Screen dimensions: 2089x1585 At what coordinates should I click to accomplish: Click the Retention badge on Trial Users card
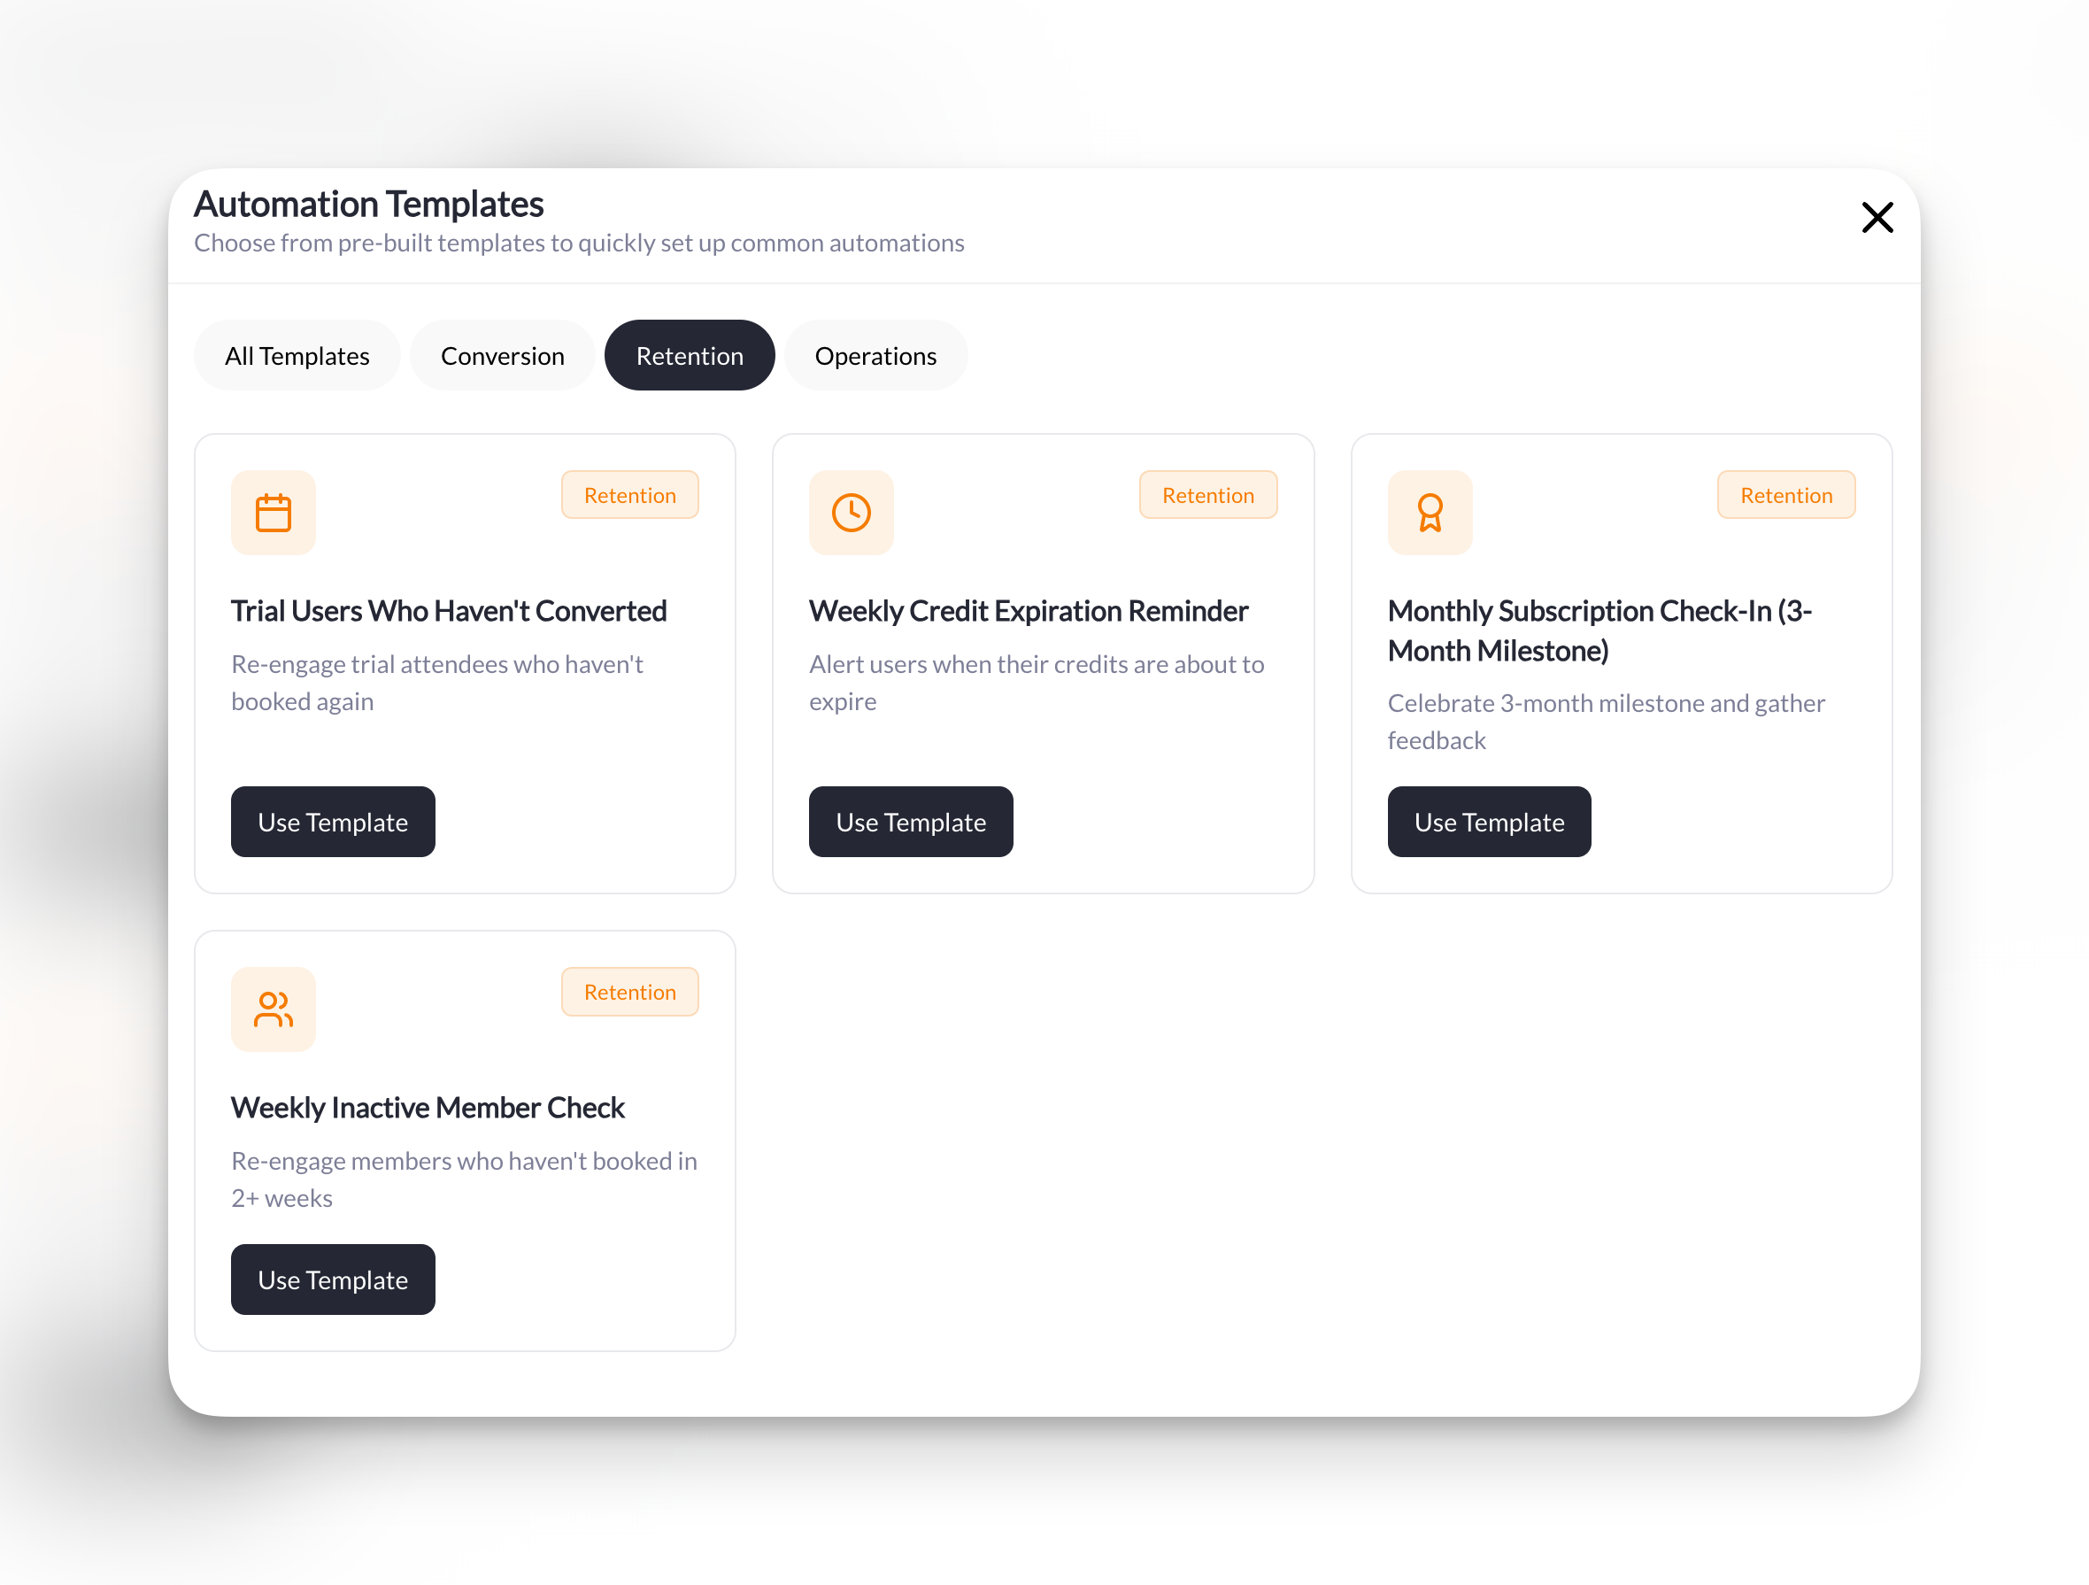[629, 494]
